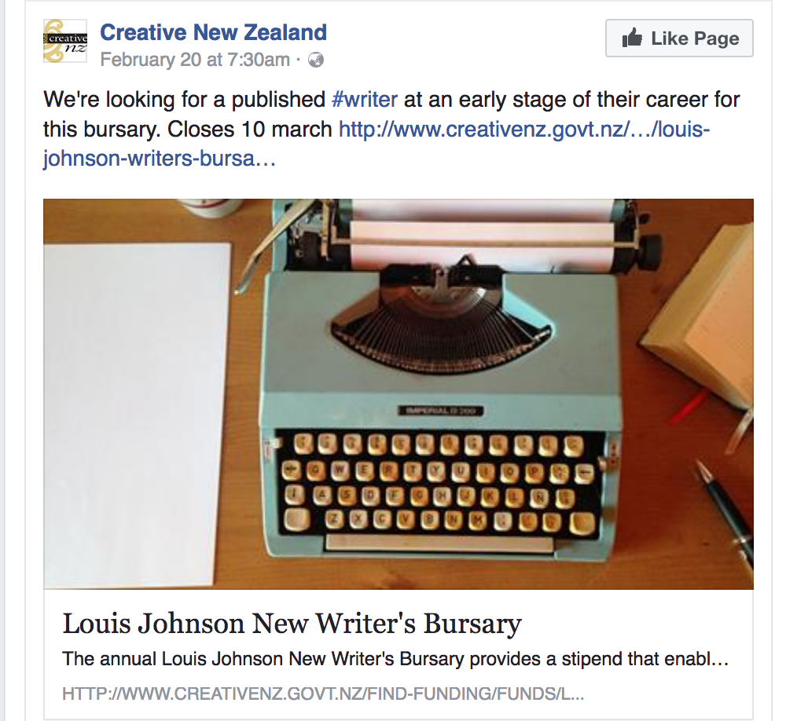Open the Louis Johnson New Writer's Bursary headline

(292, 624)
